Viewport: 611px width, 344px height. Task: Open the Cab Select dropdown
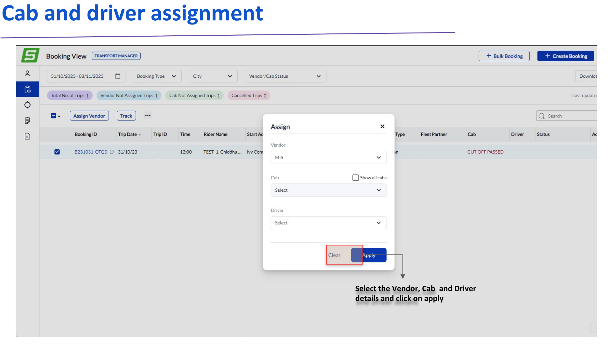[328, 190]
